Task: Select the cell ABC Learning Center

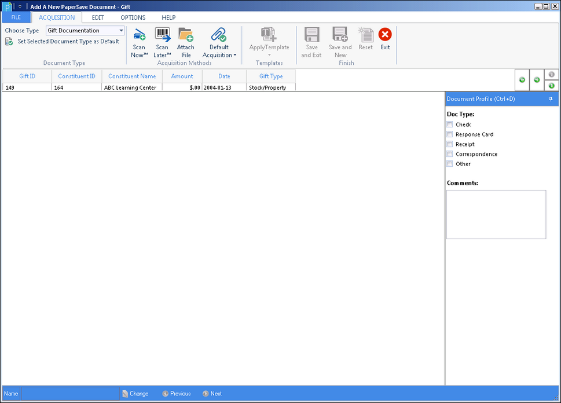Action: point(132,87)
